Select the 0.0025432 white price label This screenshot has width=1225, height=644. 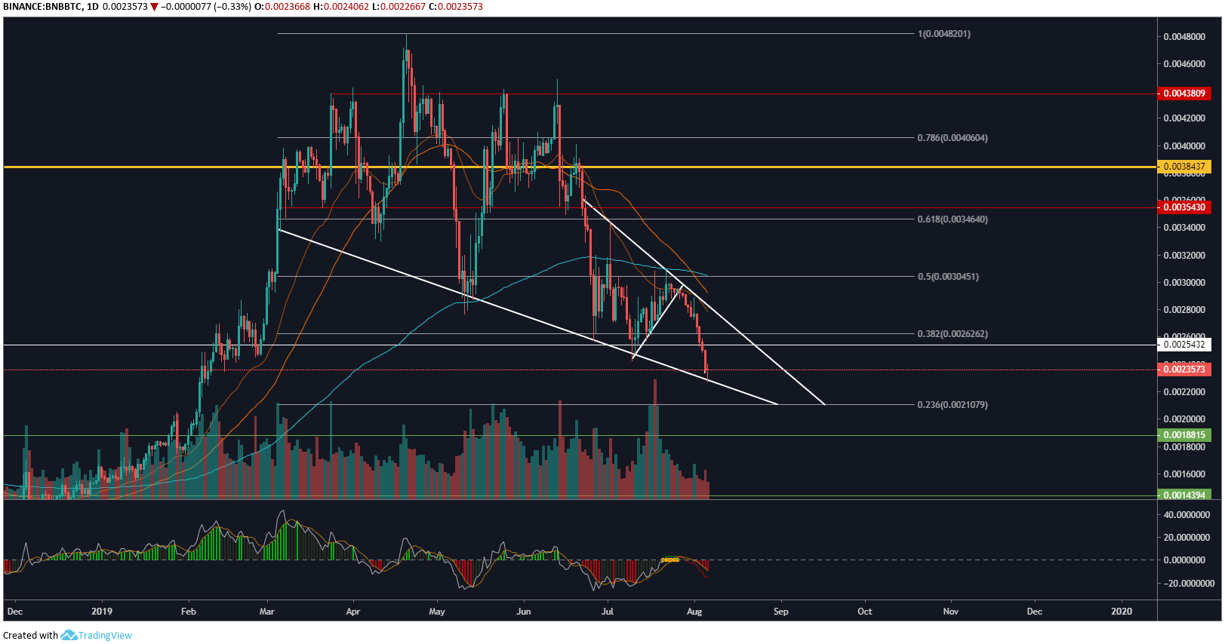click(1183, 345)
